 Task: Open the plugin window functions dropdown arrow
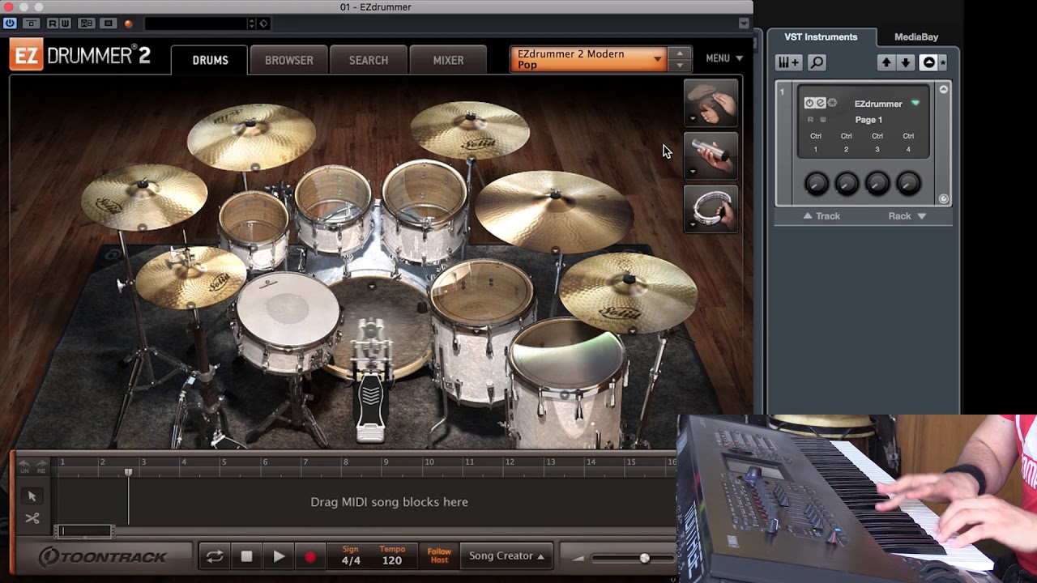(744, 23)
